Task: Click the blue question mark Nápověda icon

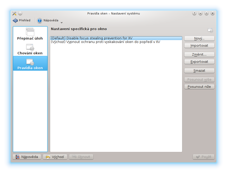Action: point(40,21)
